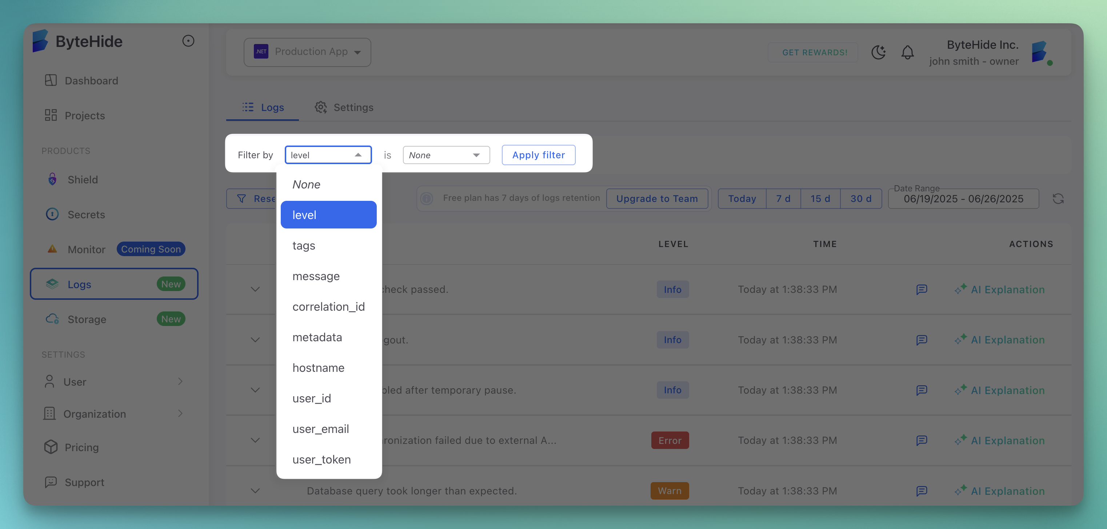Open Production App project dropdown
This screenshot has width=1107, height=529.
307,52
